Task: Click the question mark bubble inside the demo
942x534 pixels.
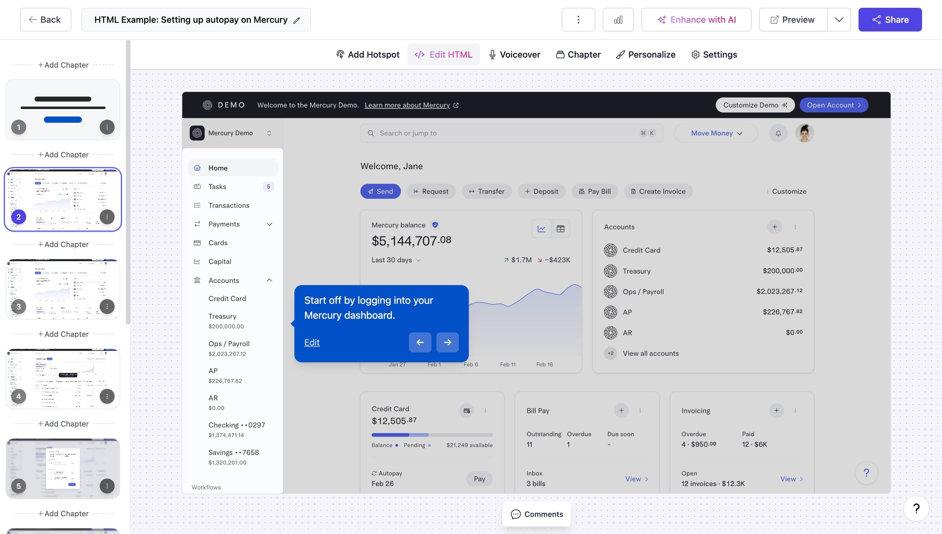Action: (x=866, y=473)
